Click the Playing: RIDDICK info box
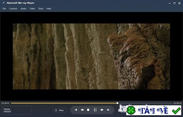Viewport: 183px width, 117px height. click(17, 110)
